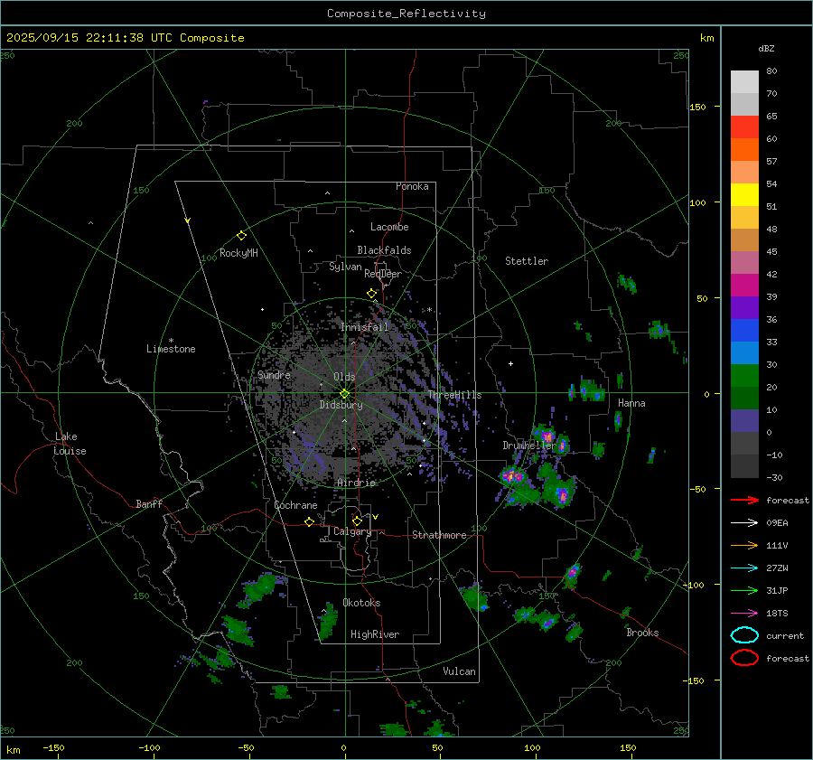Click the Hanna town label
This screenshot has height=760, width=813.
point(631,403)
